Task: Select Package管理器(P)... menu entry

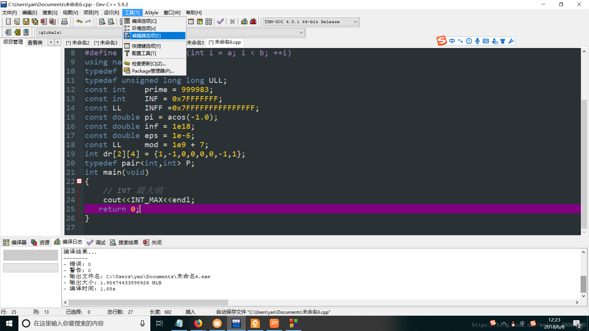Action: 154,71
